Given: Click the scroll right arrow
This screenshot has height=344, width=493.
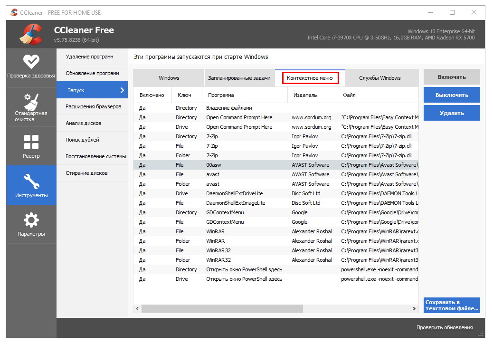Looking at the screenshot, I should coord(414,309).
